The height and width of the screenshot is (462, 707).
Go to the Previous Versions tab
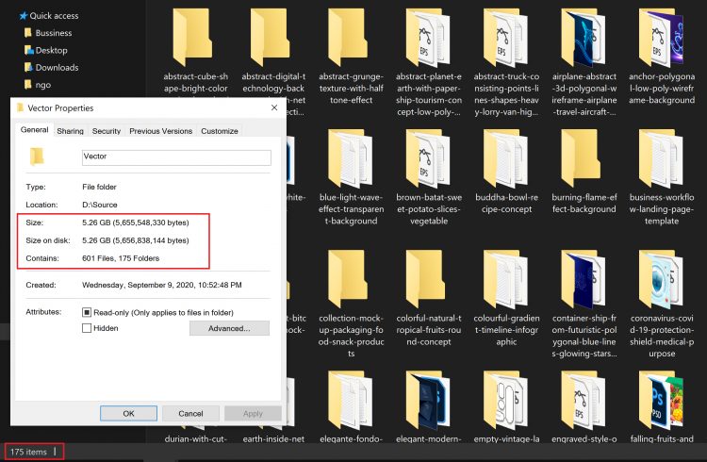click(160, 131)
